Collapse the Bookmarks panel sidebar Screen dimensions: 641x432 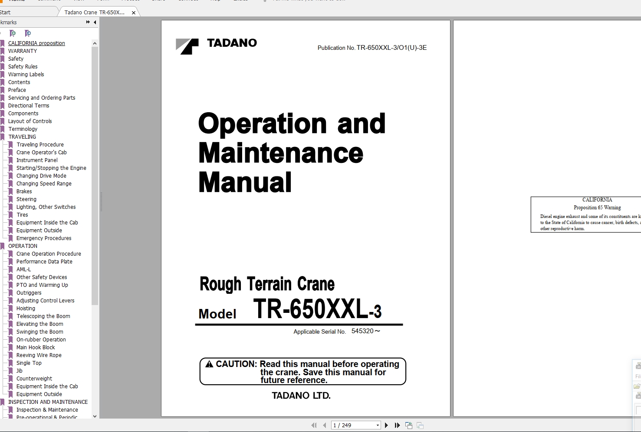point(95,22)
